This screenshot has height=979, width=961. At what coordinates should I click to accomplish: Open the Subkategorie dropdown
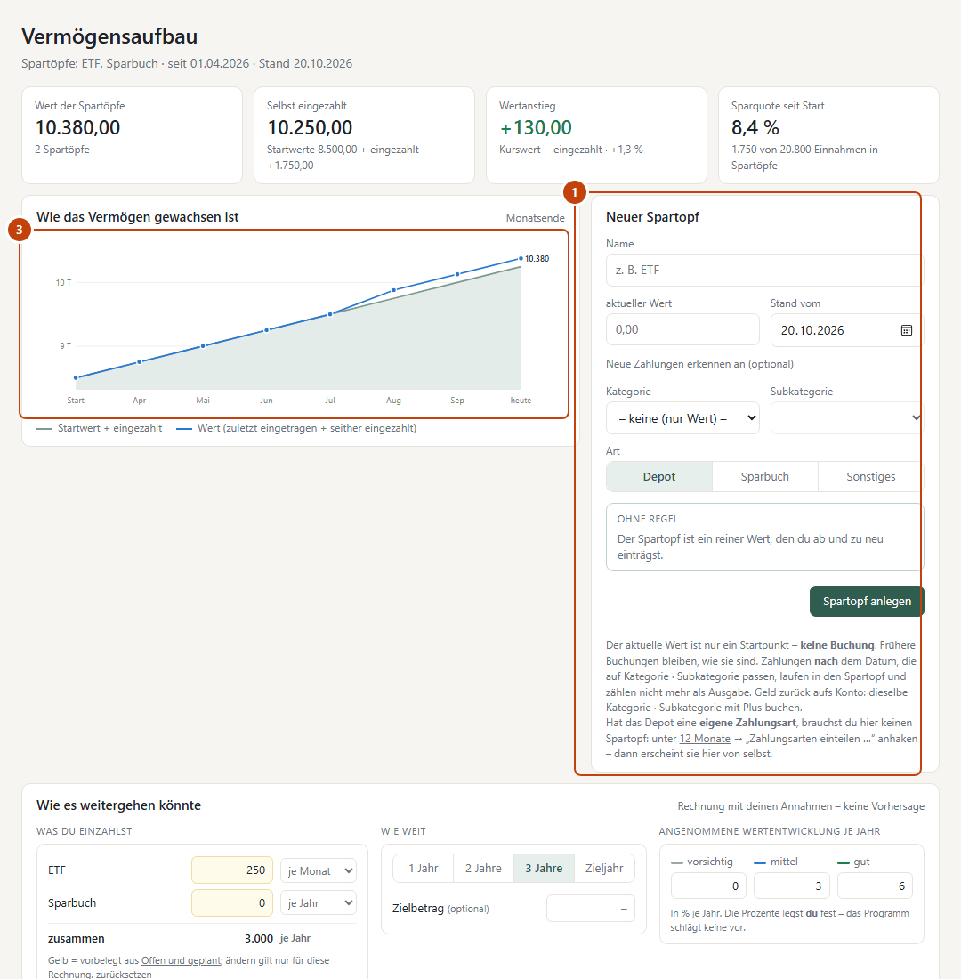click(847, 418)
